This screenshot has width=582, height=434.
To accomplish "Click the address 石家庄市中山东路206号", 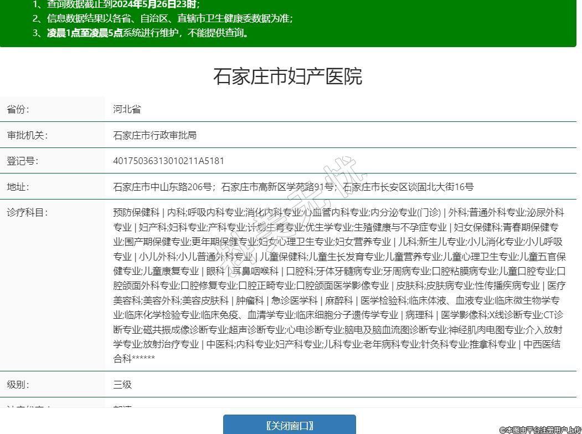I will [x=163, y=187].
